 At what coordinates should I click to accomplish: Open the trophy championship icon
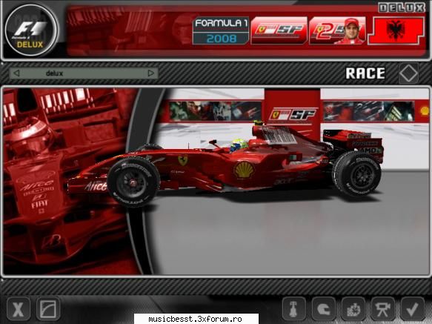coord(293,309)
